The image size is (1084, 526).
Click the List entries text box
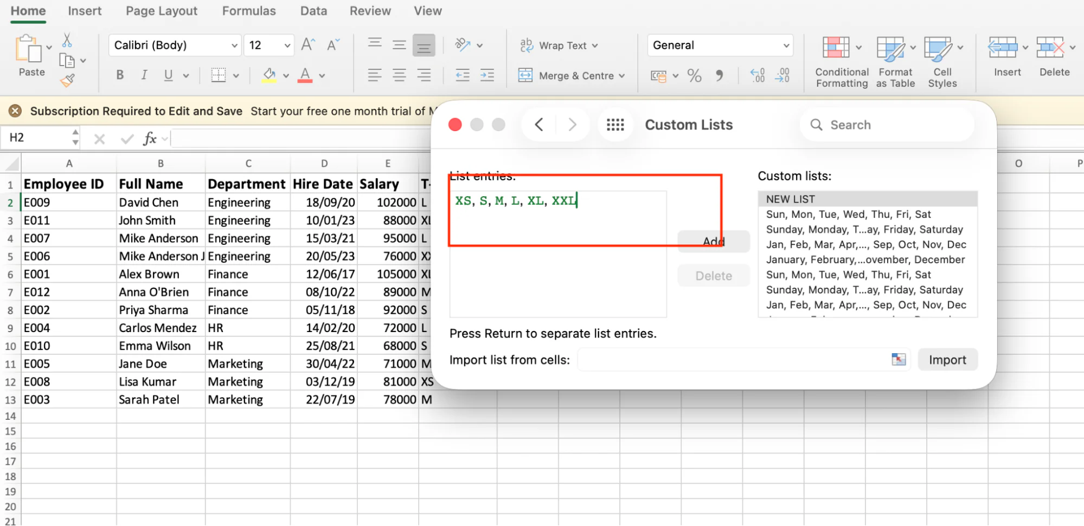(x=558, y=254)
